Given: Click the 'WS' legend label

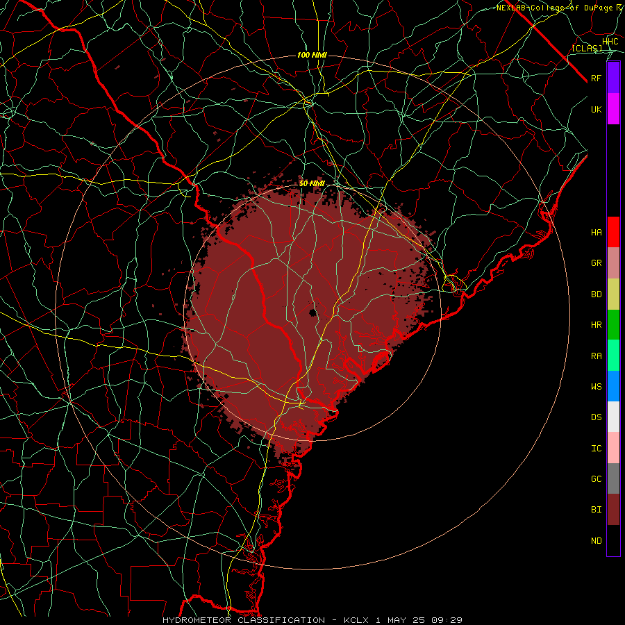Looking at the screenshot, I should 597,387.
